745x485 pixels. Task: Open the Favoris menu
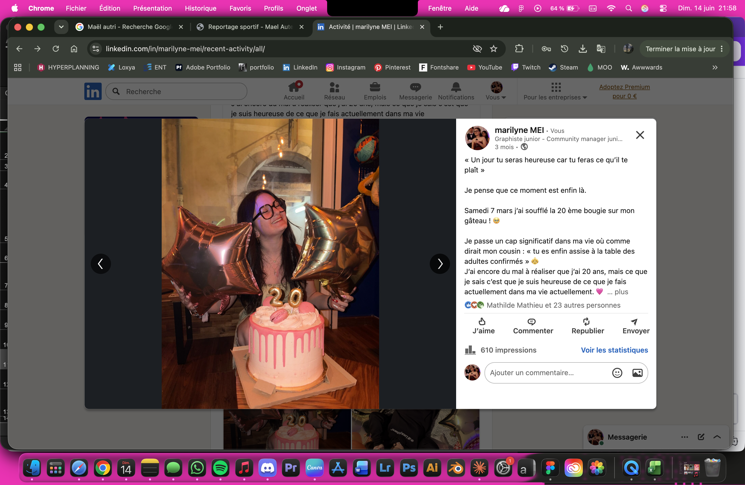click(240, 8)
